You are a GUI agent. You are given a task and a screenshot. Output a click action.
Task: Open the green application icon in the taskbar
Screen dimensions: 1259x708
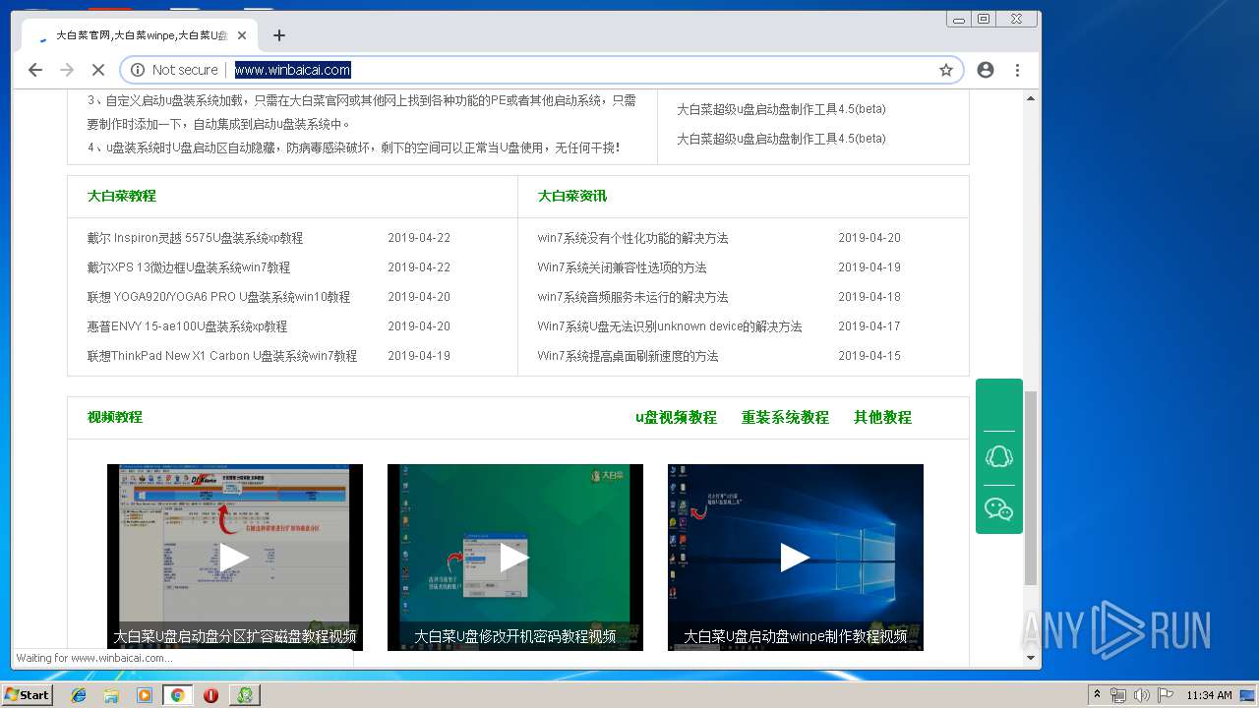pyautogui.click(x=245, y=695)
